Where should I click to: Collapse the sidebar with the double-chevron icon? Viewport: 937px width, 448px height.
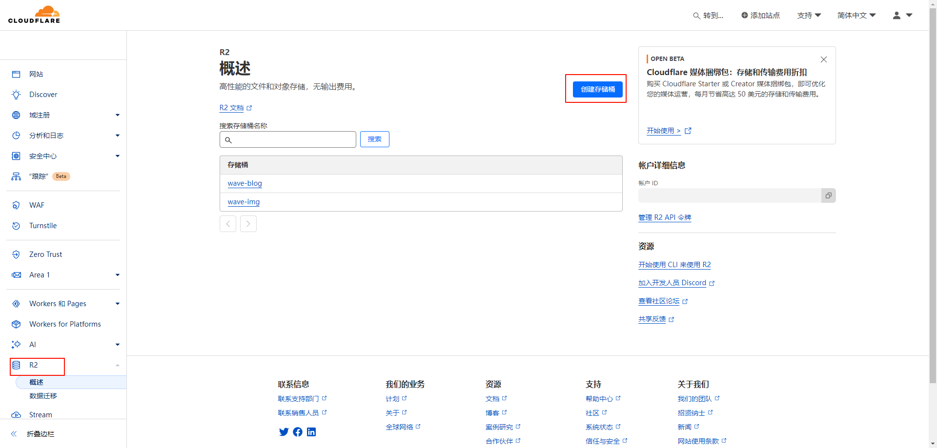click(x=14, y=434)
